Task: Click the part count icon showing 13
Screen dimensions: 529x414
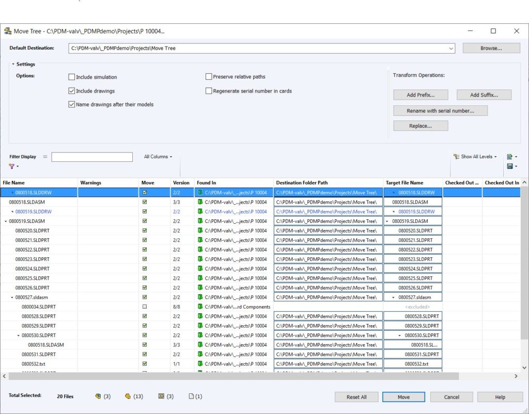Action: click(x=128, y=396)
